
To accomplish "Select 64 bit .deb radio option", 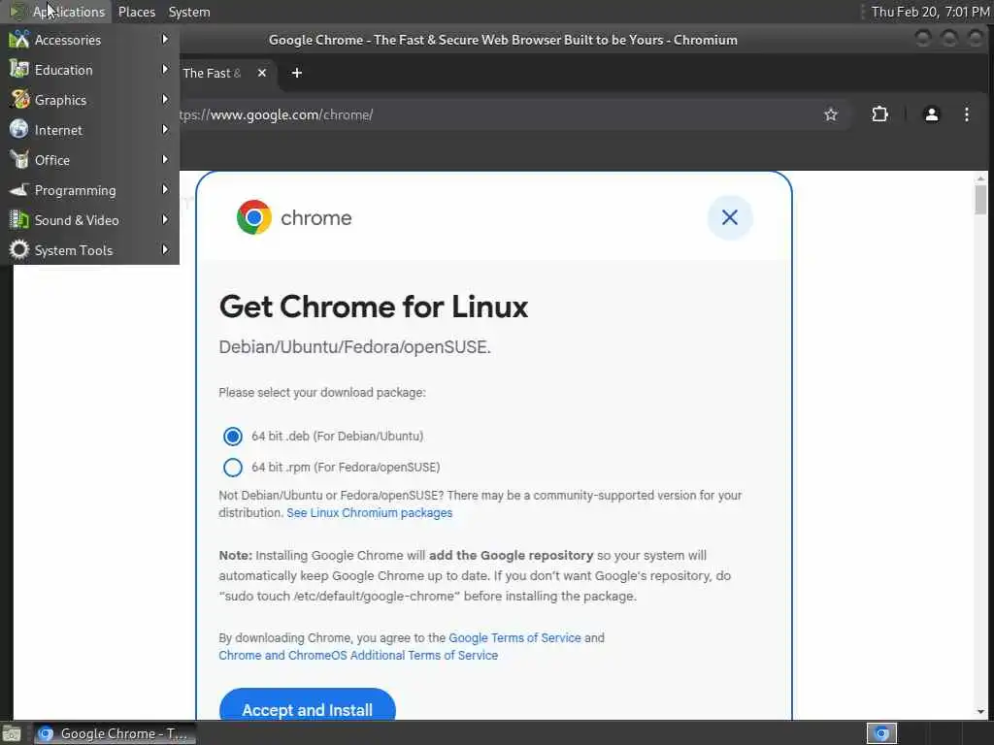I will click(233, 436).
